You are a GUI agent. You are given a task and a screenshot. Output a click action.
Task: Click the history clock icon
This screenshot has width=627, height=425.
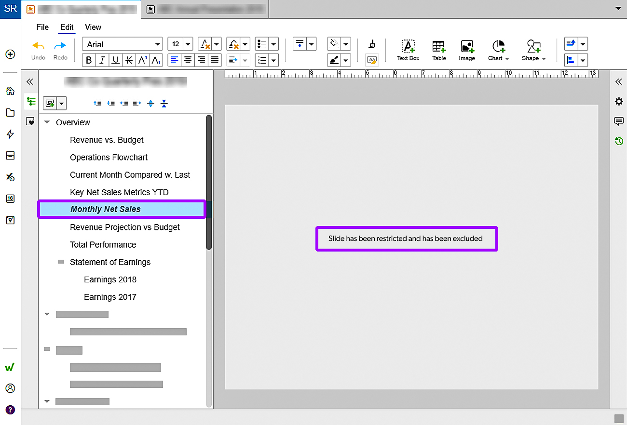pos(619,141)
